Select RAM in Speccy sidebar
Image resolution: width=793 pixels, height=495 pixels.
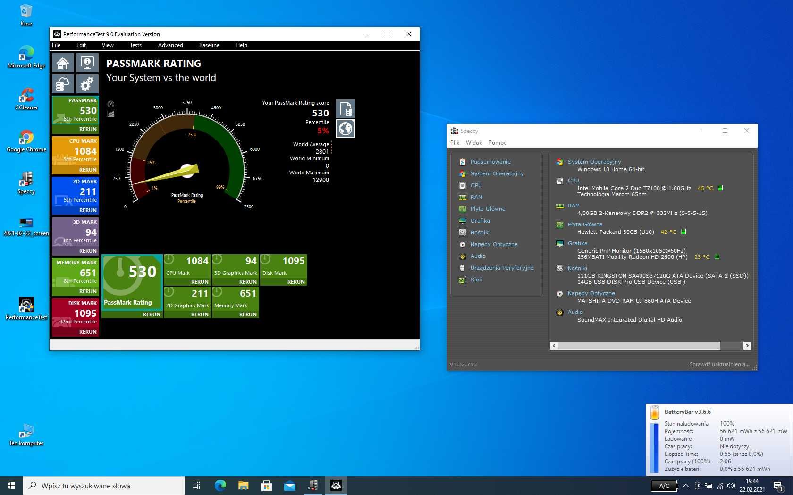[x=476, y=197]
